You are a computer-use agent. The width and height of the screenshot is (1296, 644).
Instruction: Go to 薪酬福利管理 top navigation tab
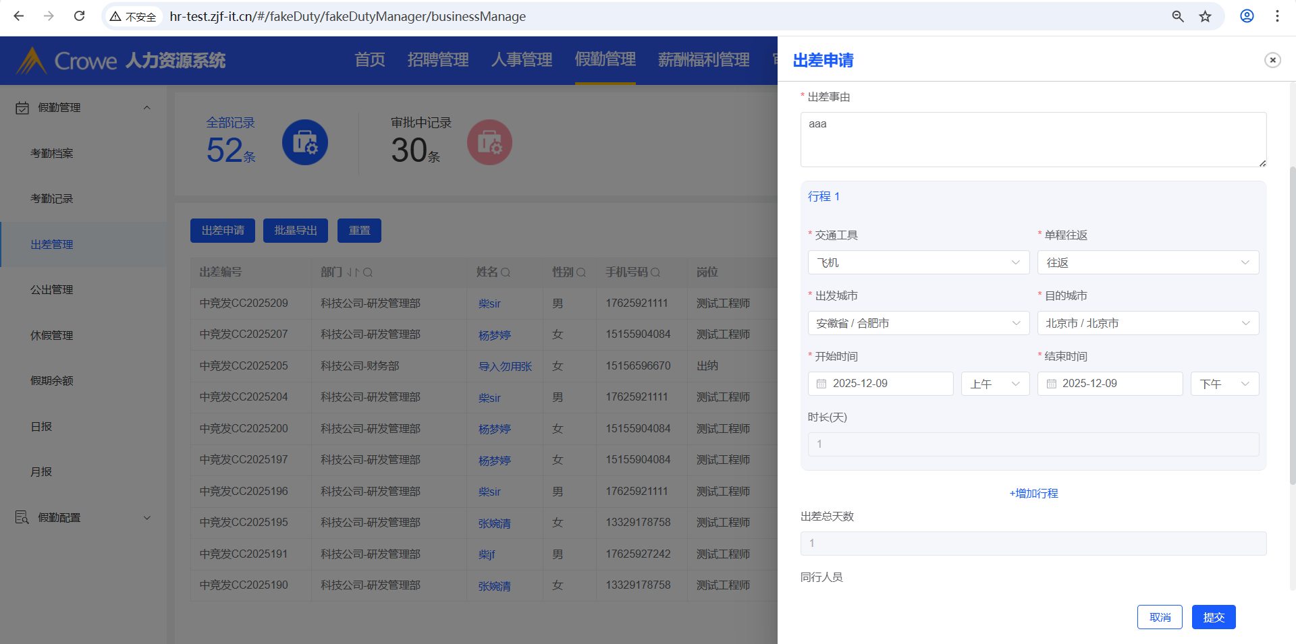point(703,60)
